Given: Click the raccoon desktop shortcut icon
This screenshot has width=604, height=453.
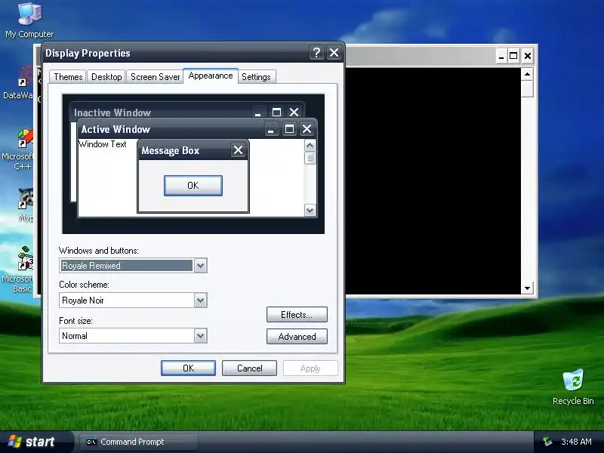Looking at the screenshot, I should click(26, 204).
